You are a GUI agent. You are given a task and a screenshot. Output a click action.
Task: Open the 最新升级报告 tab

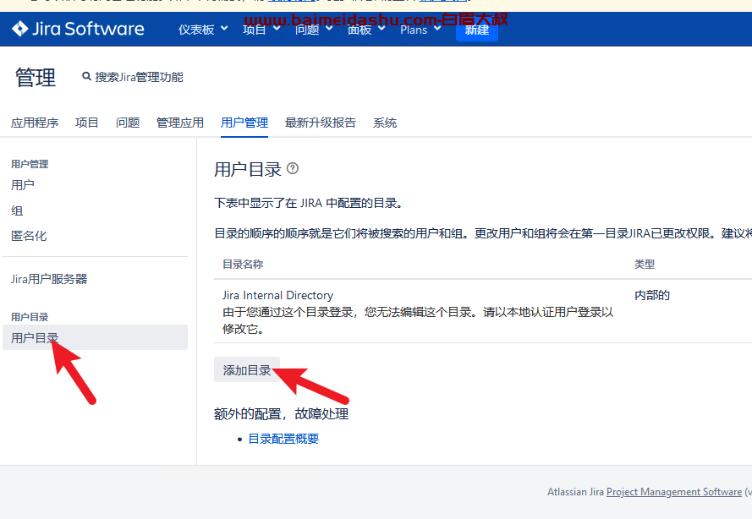(321, 123)
